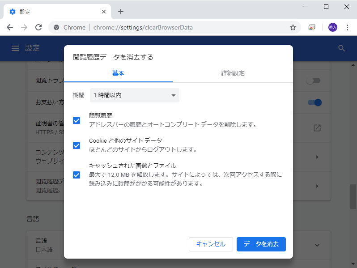Screen dimensions: 357x268
Task: Expand the 閲覧履歴データ row arrow
Action: click(317, 186)
